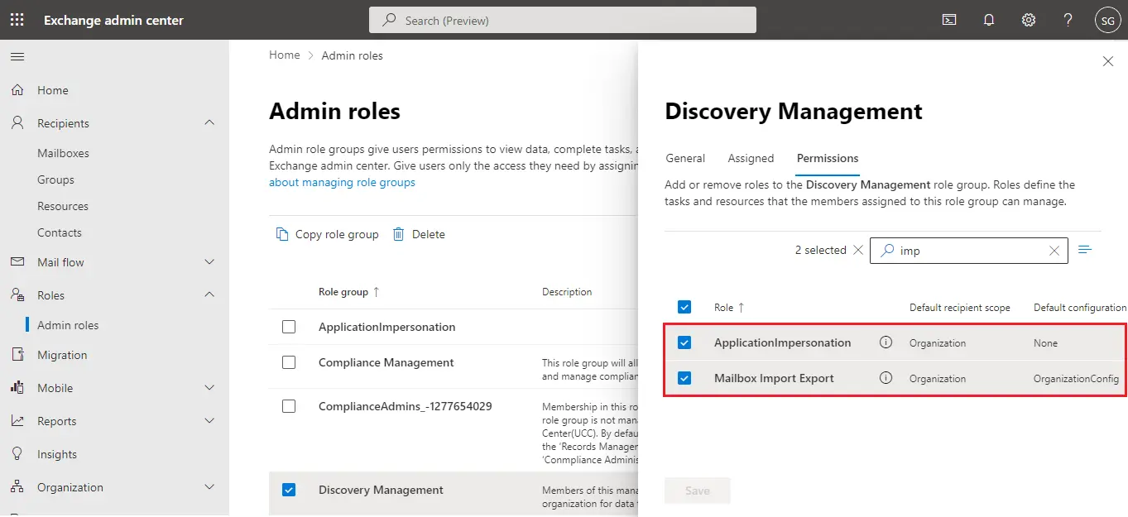This screenshot has height=517, width=1128.
Task: Close the Discovery Management panel
Action: tap(1108, 61)
